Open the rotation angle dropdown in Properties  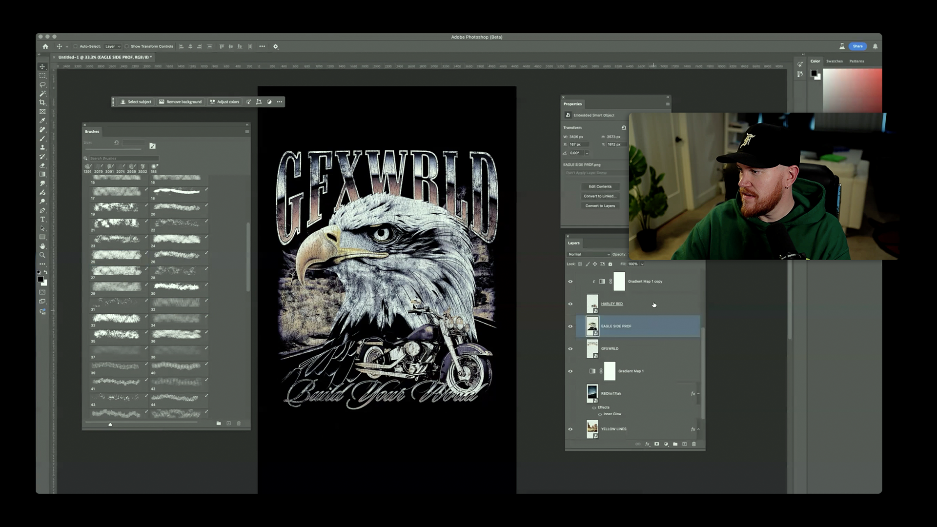tap(587, 153)
